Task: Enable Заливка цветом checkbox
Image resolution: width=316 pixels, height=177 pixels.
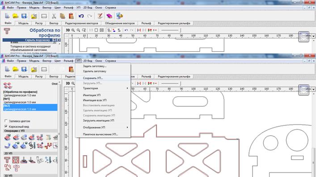Action: [x=6, y=121]
